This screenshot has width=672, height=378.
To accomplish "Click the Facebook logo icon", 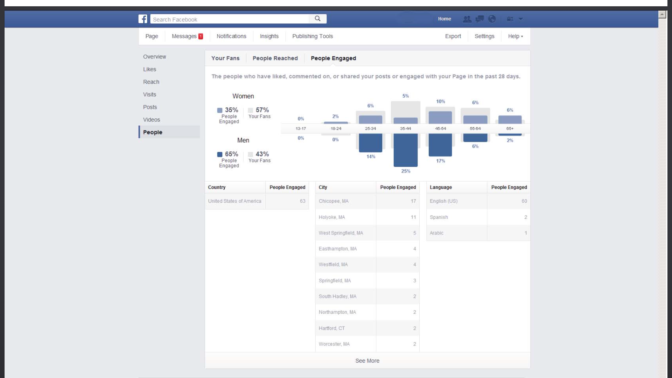I will click(x=143, y=19).
